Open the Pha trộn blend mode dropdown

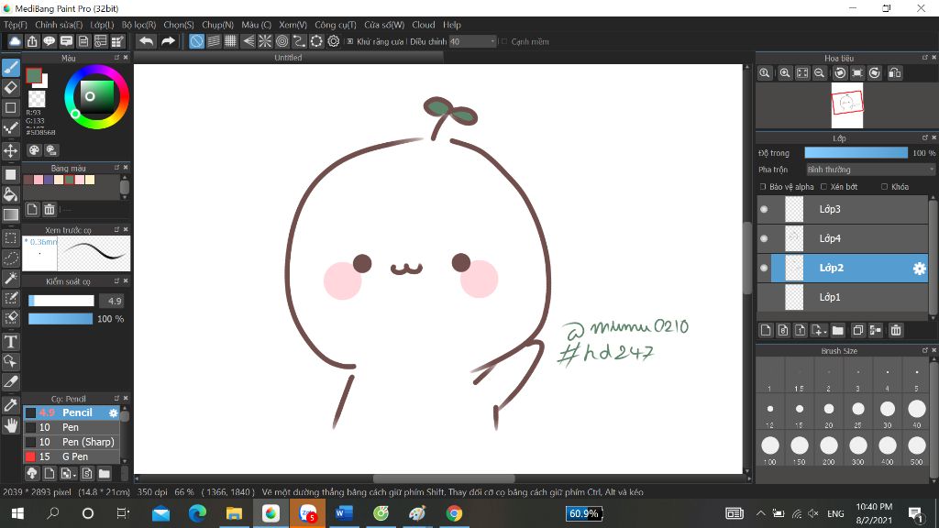[x=870, y=170]
